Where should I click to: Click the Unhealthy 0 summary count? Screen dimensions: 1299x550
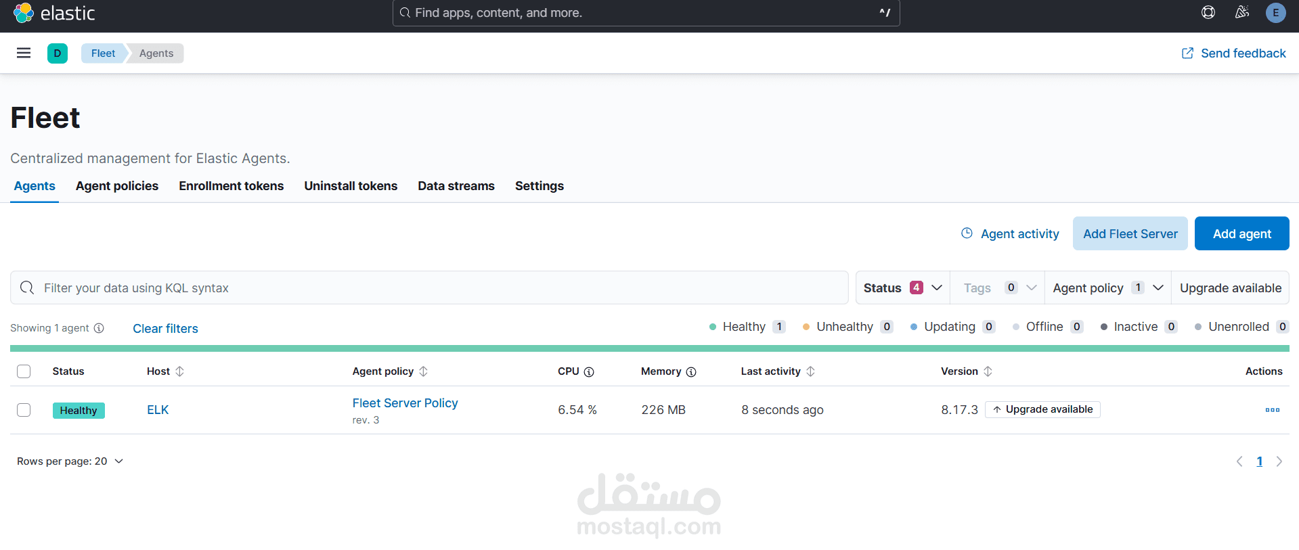847,327
